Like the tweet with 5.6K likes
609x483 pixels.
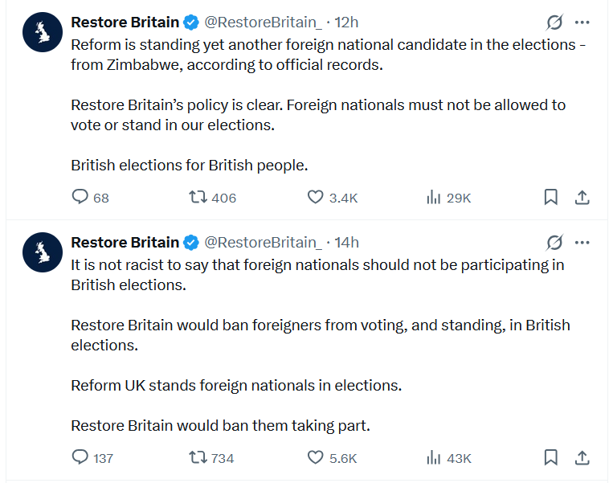[x=316, y=457]
